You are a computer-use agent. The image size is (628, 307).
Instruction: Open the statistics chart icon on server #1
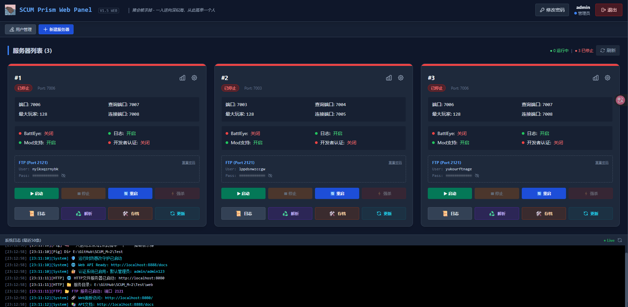click(x=182, y=78)
